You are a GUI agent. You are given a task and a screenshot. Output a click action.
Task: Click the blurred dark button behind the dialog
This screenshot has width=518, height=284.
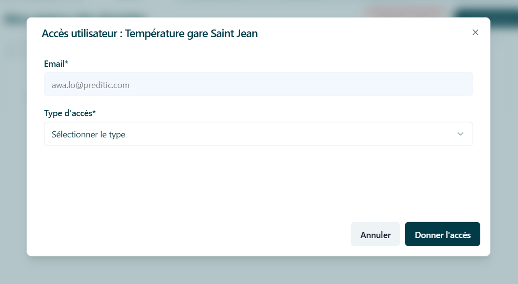click(486, 13)
